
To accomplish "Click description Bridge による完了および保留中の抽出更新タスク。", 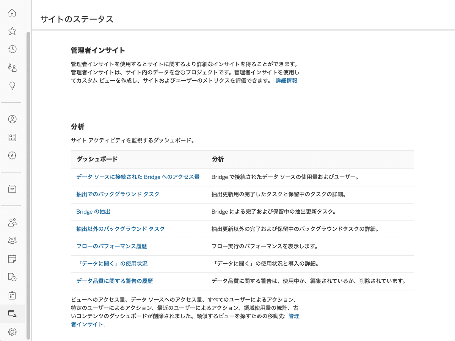I will pos(274,212).
